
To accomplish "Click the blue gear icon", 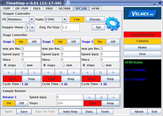I will click(x=112, y=24).
